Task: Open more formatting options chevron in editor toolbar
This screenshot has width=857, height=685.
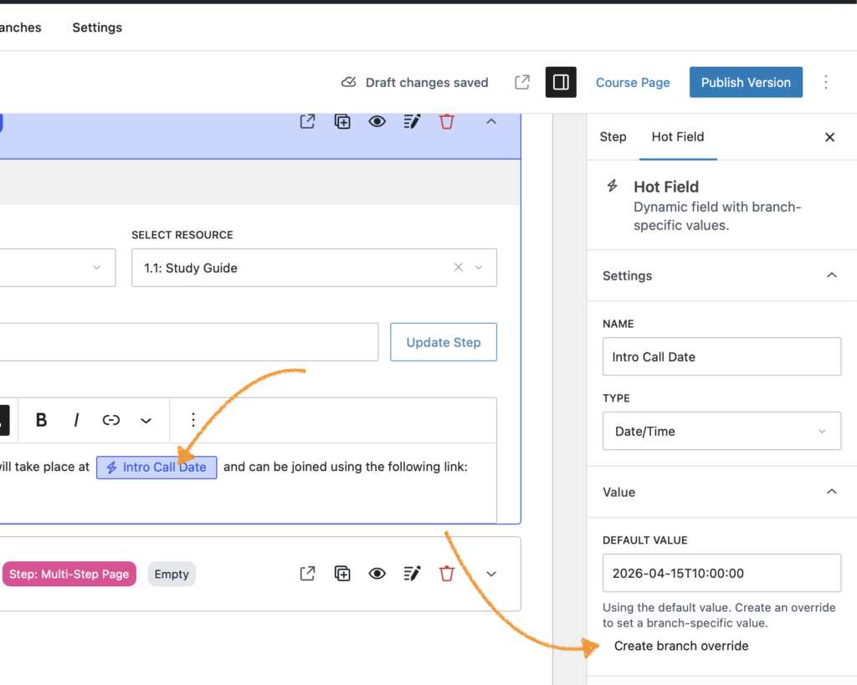Action: (146, 421)
